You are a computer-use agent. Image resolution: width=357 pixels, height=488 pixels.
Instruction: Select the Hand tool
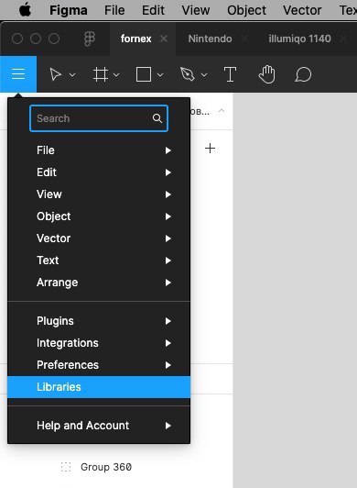tap(266, 74)
